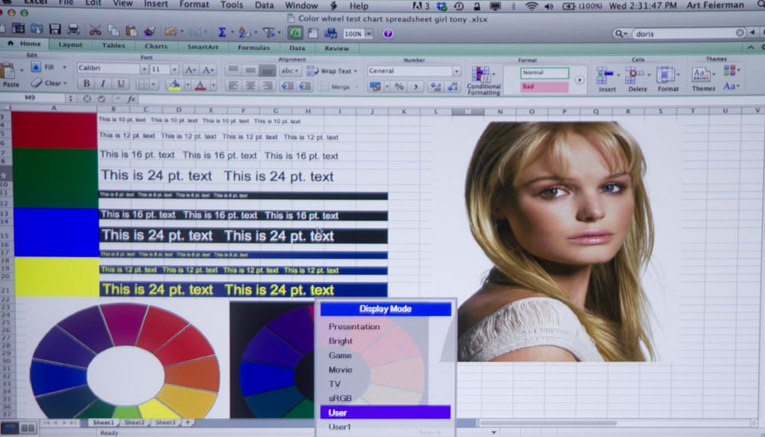Decrease decimal places icon
Image resolution: width=765 pixels, height=437 pixels.
[453, 86]
